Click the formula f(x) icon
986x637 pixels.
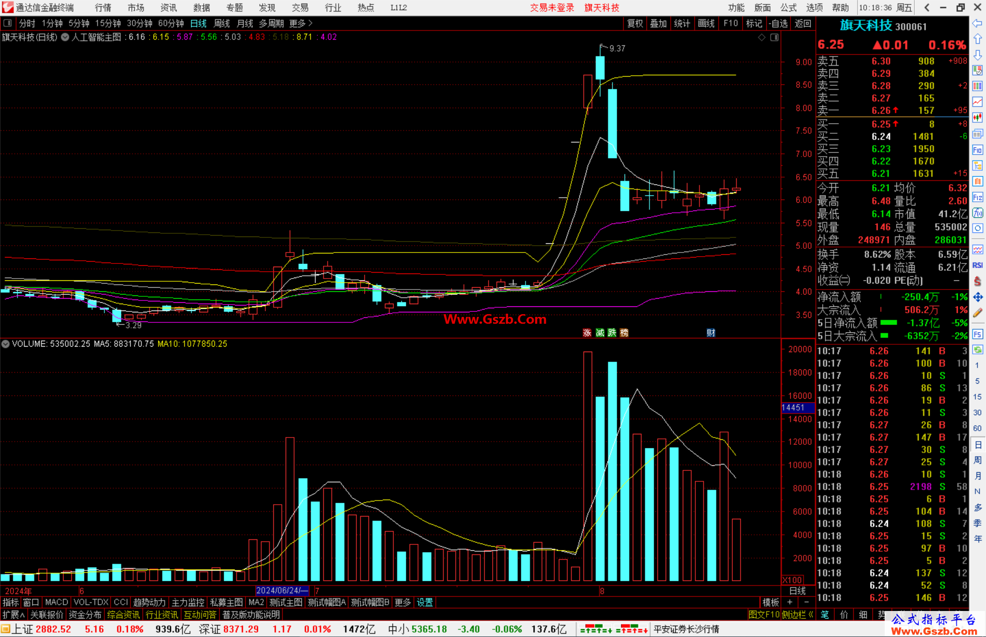point(977,213)
